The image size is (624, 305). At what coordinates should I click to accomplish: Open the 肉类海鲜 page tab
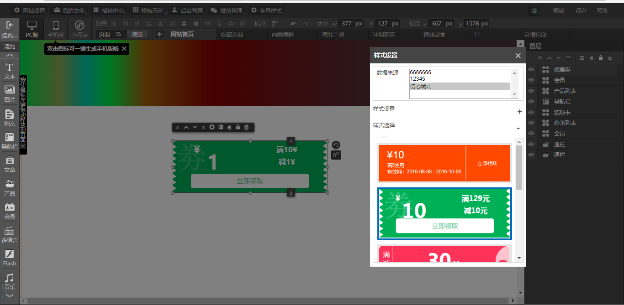point(282,35)
